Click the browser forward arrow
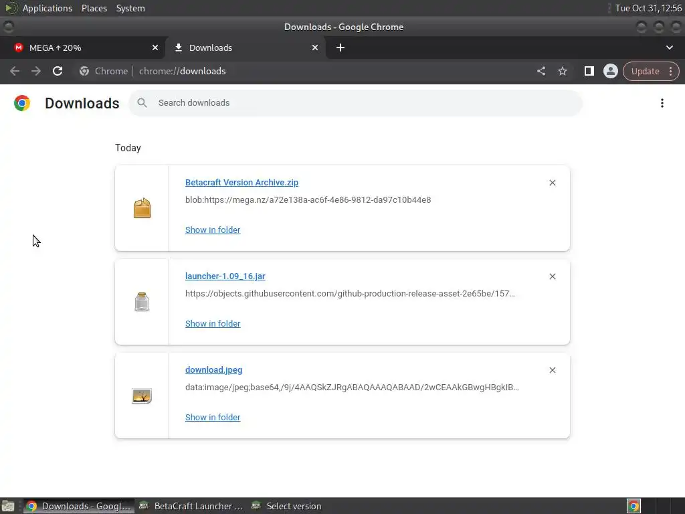The height and width of the screenshot is (514, 685). click(x=36, y=71)
